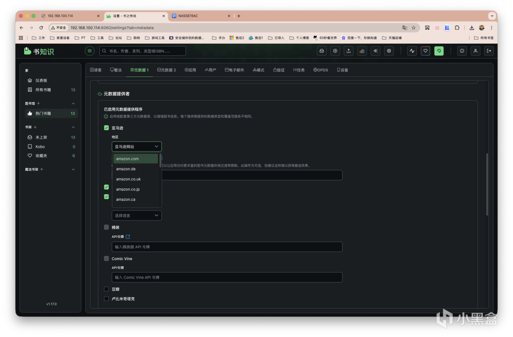Open the 百度一下，你就知道 bookmark
The width and height of the screenshot is (513, 337).
[359, 38]
